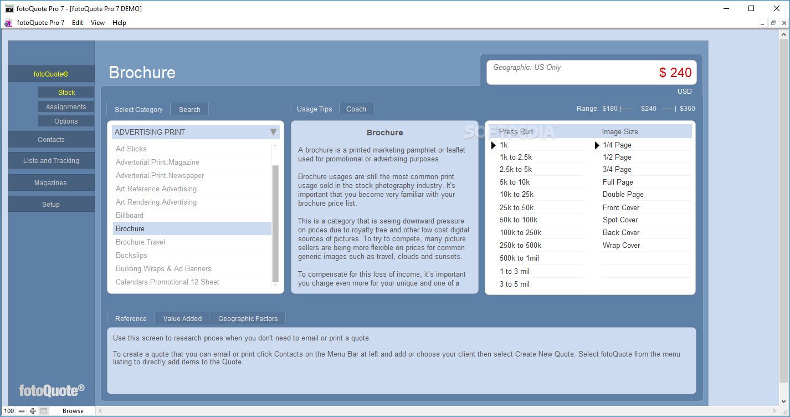
Task: Open Lists and Tracking
Action: tap(51, 160)
